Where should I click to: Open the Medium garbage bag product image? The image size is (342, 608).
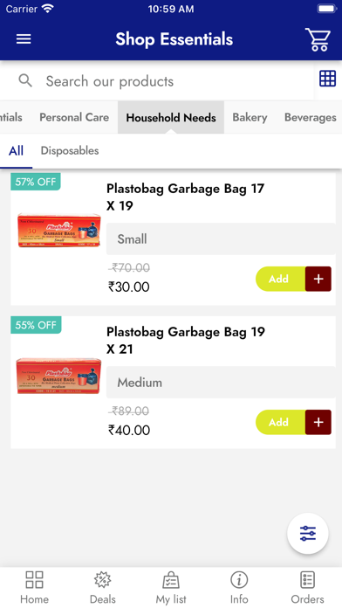click(58, 376)
